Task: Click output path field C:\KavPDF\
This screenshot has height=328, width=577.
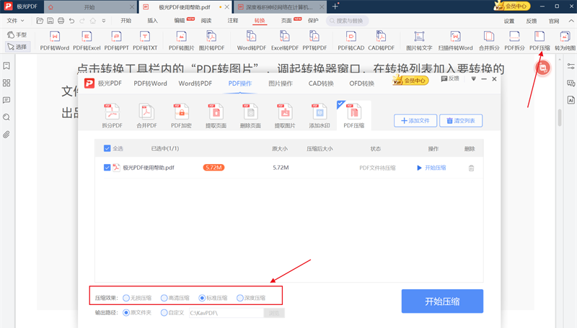Action: point(226,313)
